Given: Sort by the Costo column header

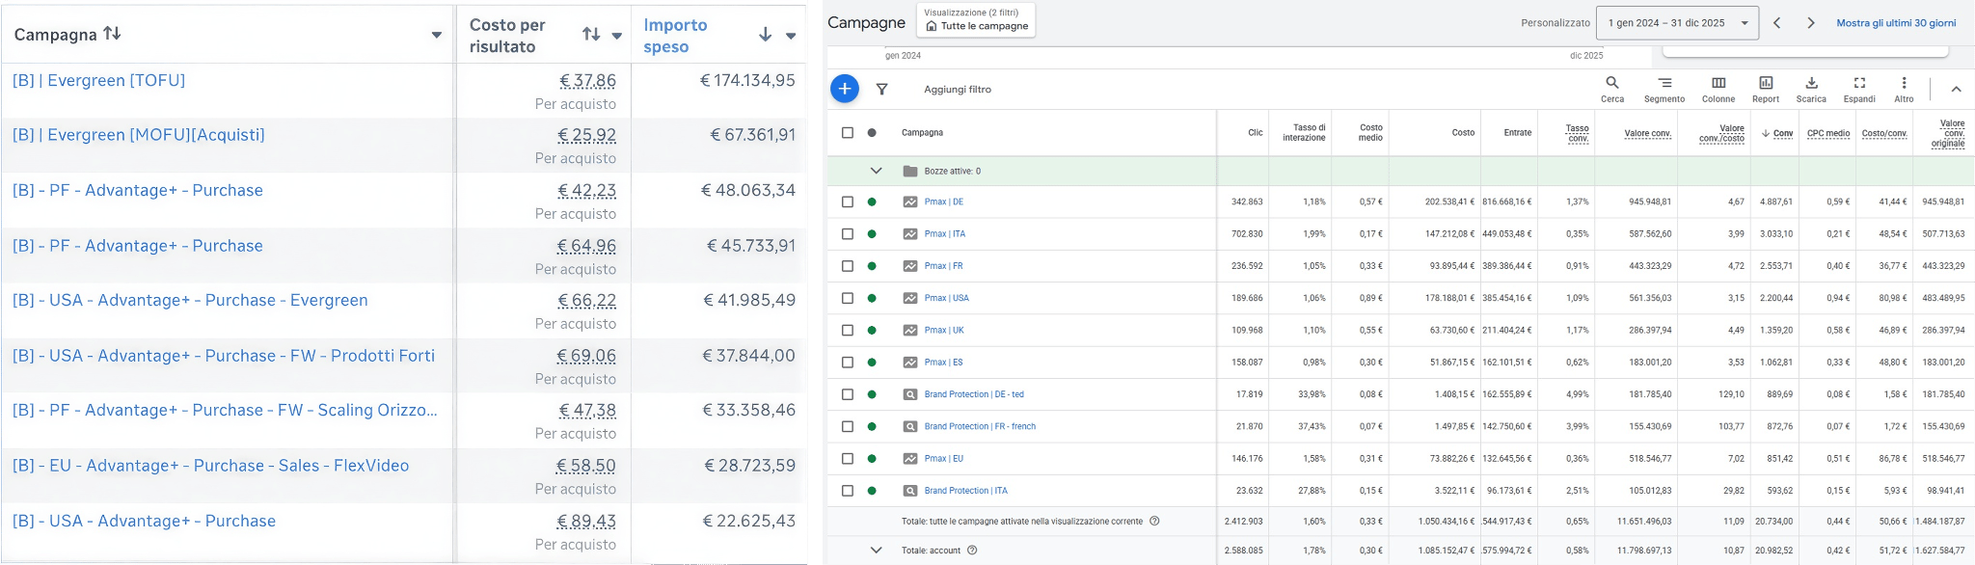Looking at the screenshot, I should (x=1463, y=133).
